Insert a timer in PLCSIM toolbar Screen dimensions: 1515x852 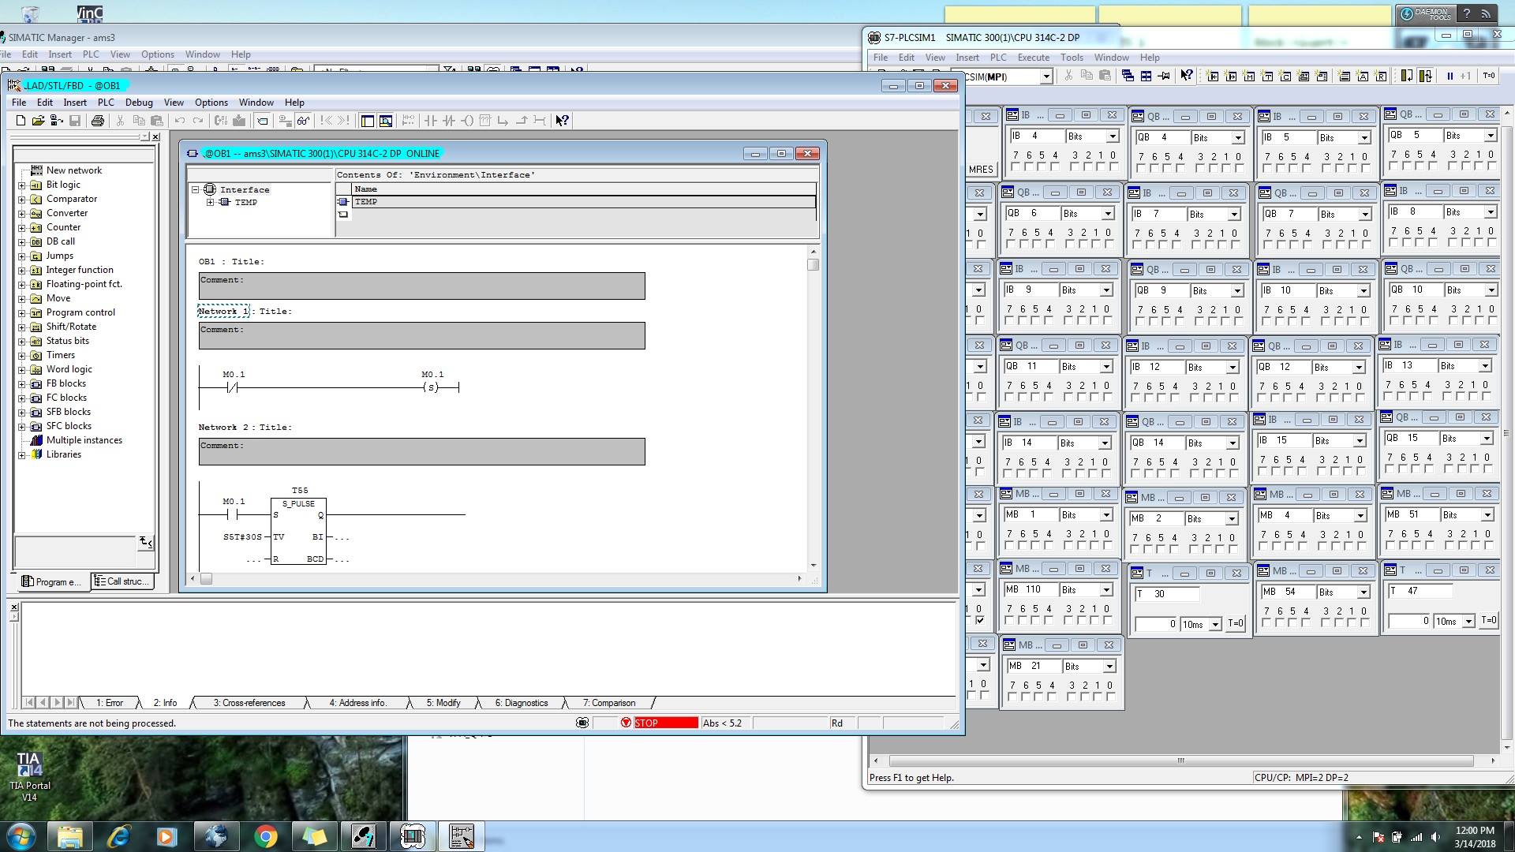[1267, 76]
